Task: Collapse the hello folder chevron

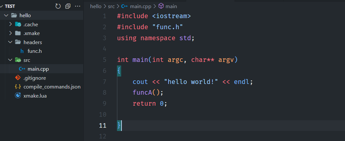Action: click(6, 15)
